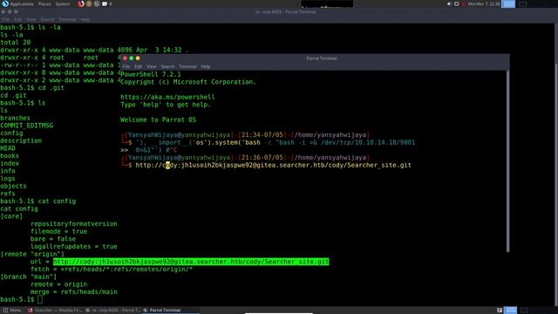Click the 'merge = refs/heads/main' line

coord(74,292)
